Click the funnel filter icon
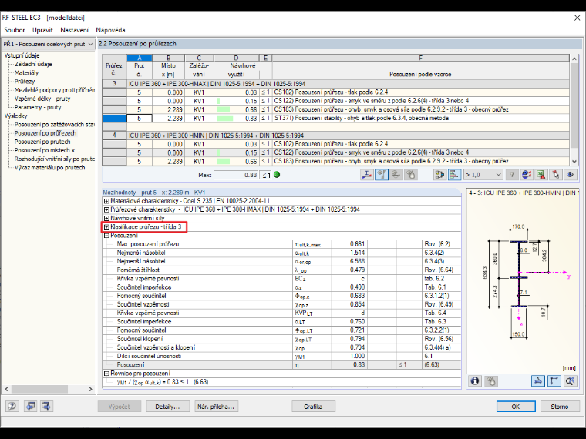 coord(512,175)
